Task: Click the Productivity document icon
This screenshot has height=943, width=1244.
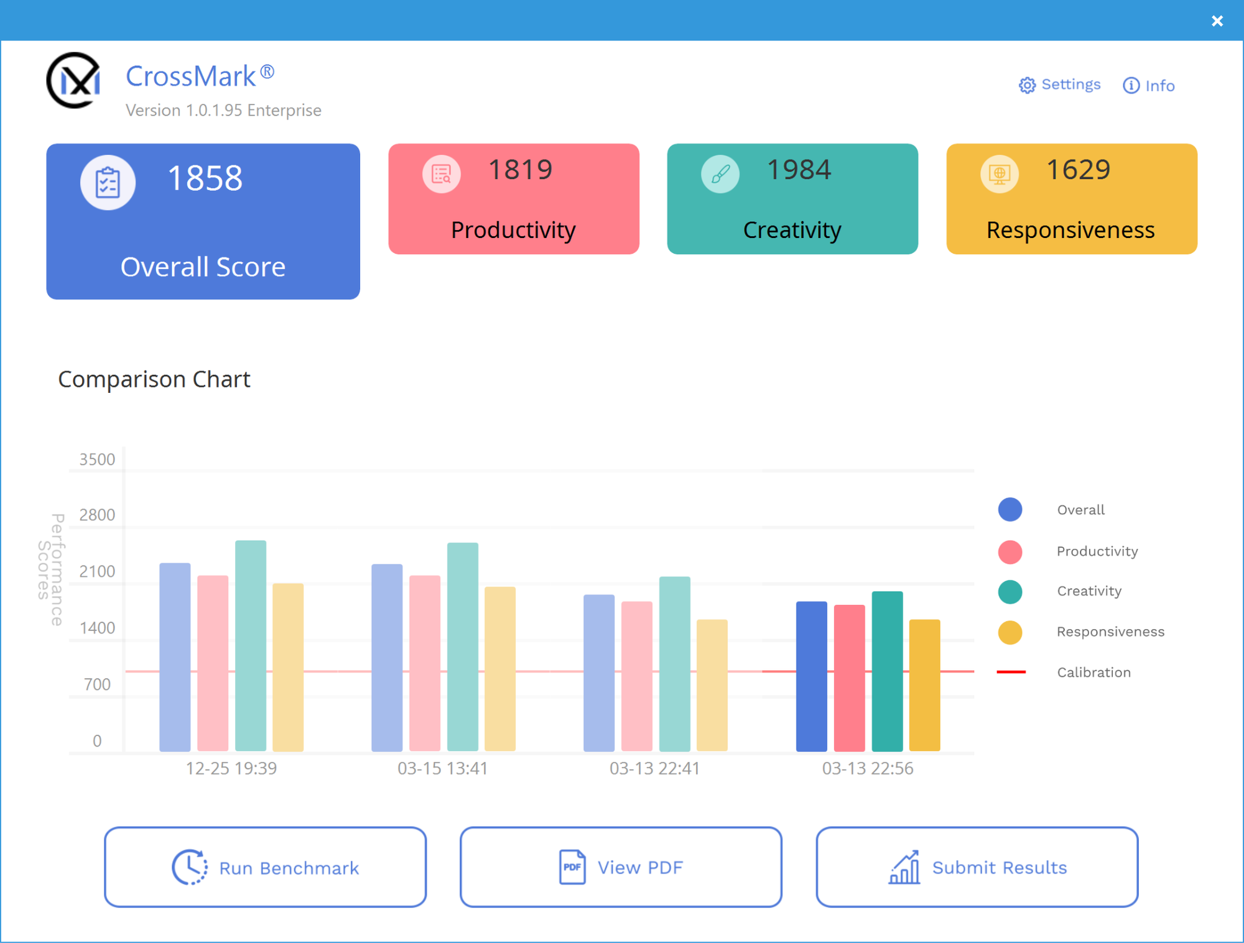Action: point(441,174)
